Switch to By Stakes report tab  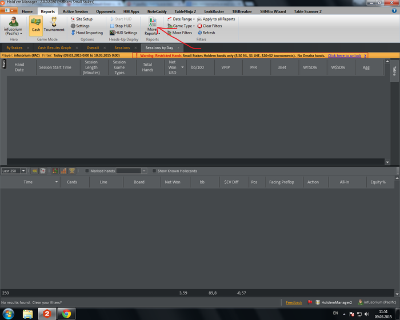click(x=14, y=48)
